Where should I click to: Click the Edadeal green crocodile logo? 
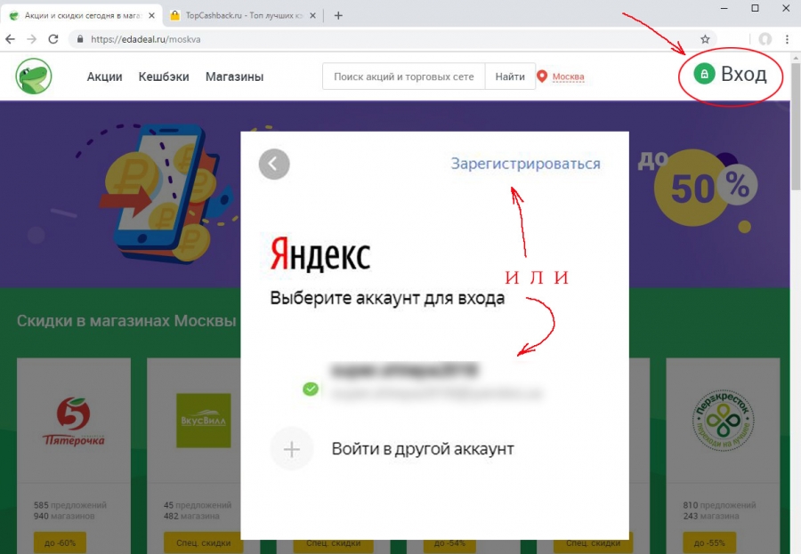coord(34,76)
